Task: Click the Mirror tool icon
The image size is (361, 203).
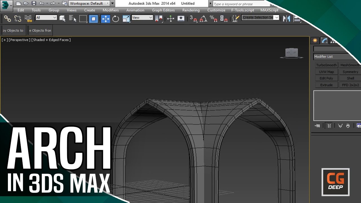Action: point(287,19)
